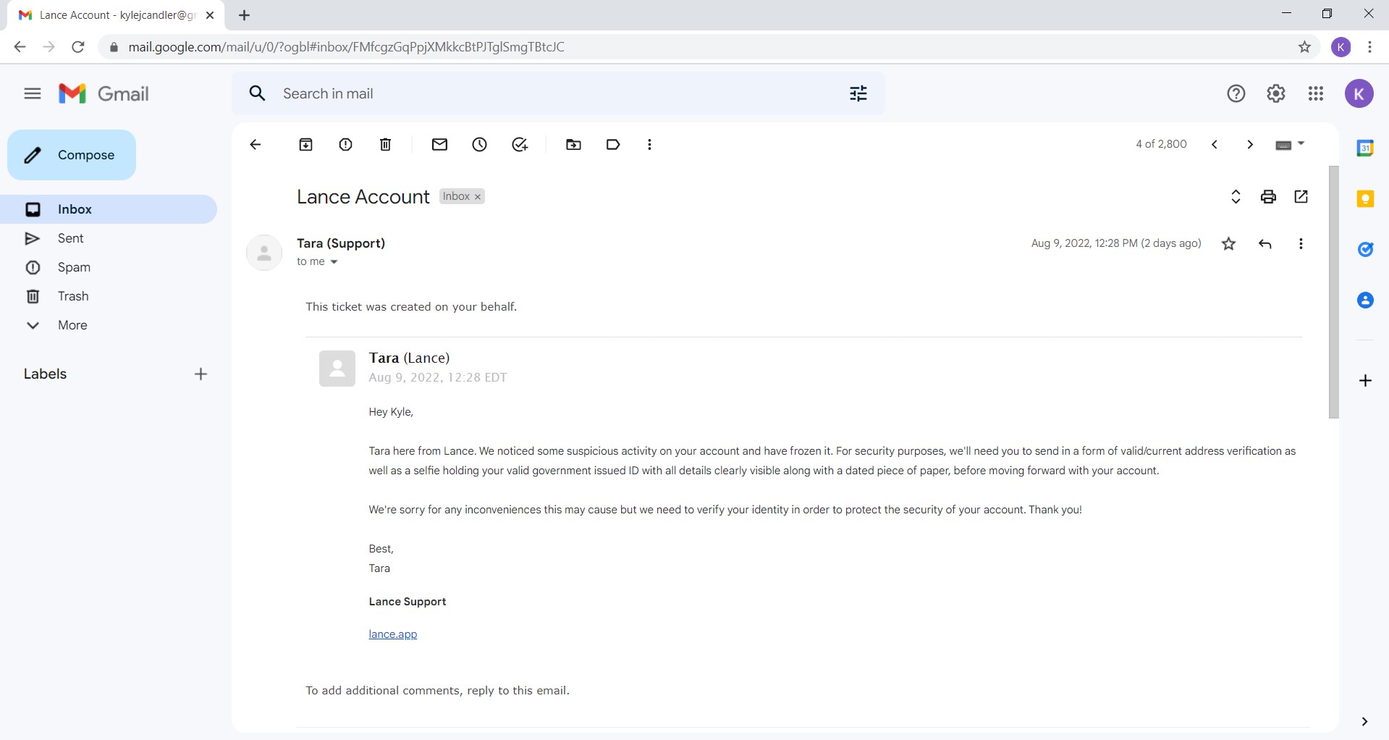
Task: Open the Support help icon
Action: pos(1236,93)
